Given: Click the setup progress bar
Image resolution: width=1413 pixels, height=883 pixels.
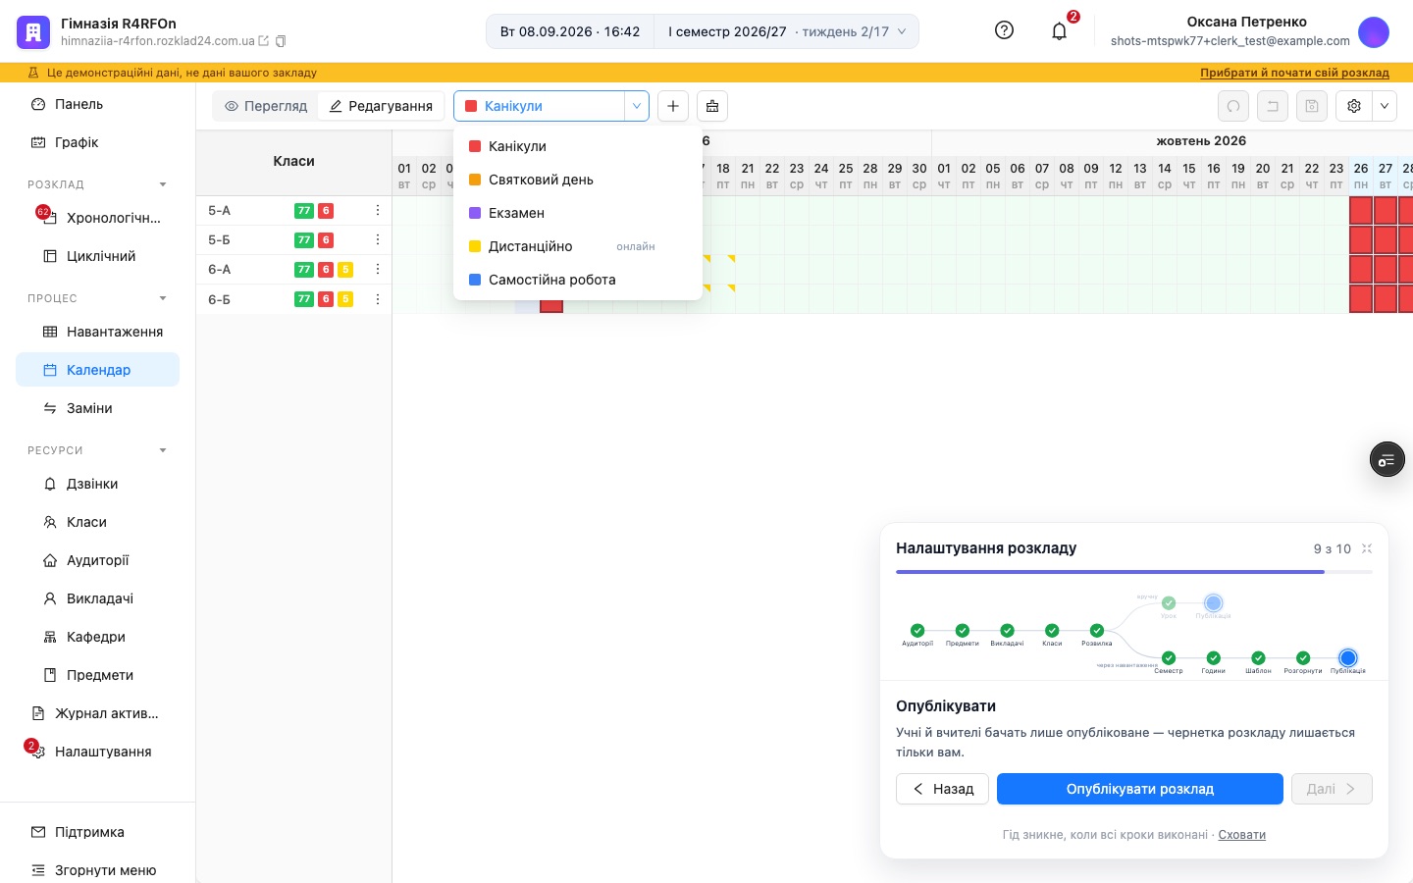Looking at the screenshot, I should (1134, 572).
